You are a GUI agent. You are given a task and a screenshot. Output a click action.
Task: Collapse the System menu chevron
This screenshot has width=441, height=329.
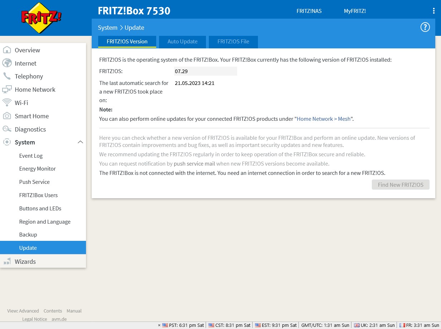pyautogui.click(x=80, y=142)
